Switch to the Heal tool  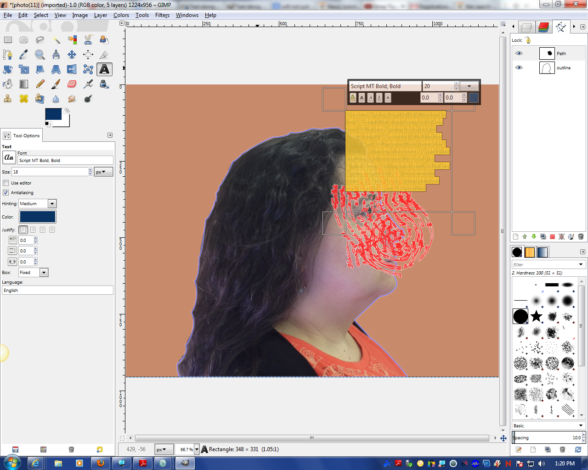[x=24, y=99]
